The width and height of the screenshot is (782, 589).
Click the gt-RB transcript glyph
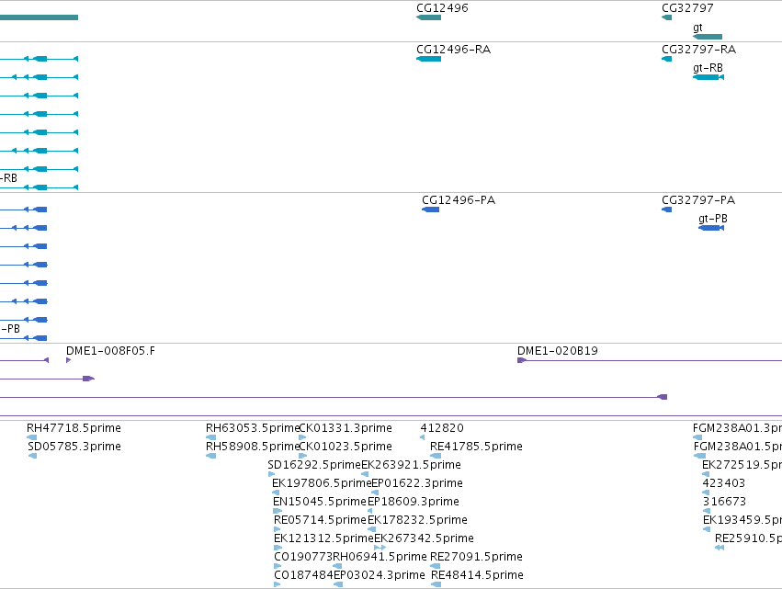point(708,77)
